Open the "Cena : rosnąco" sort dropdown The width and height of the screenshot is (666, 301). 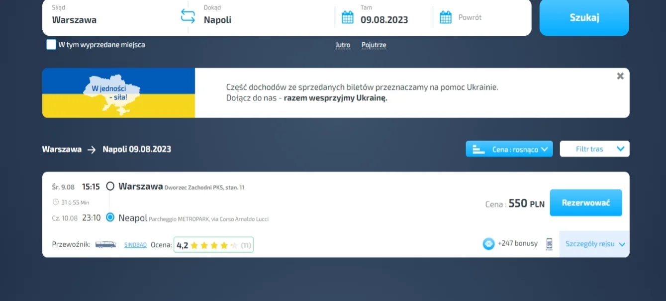[509, 149]
